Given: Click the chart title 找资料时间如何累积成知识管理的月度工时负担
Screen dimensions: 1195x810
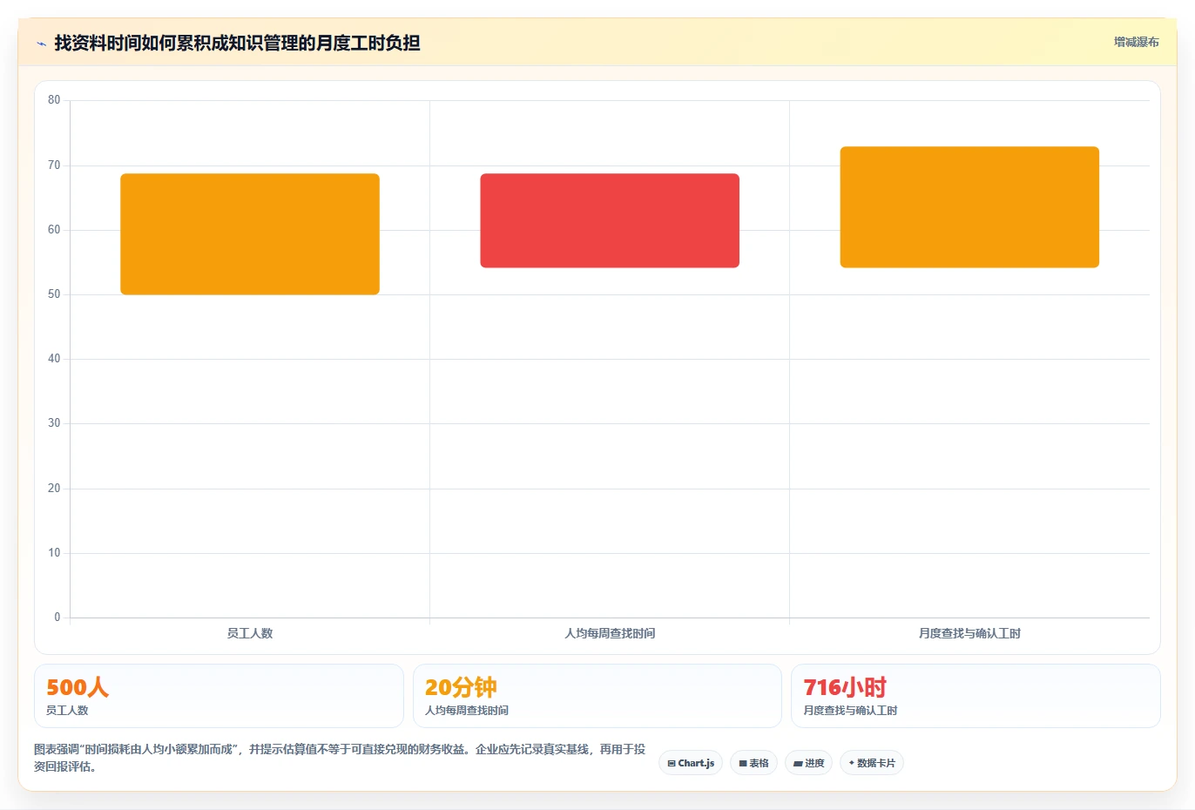Looking at the screenshot, I should click(237, 44).
